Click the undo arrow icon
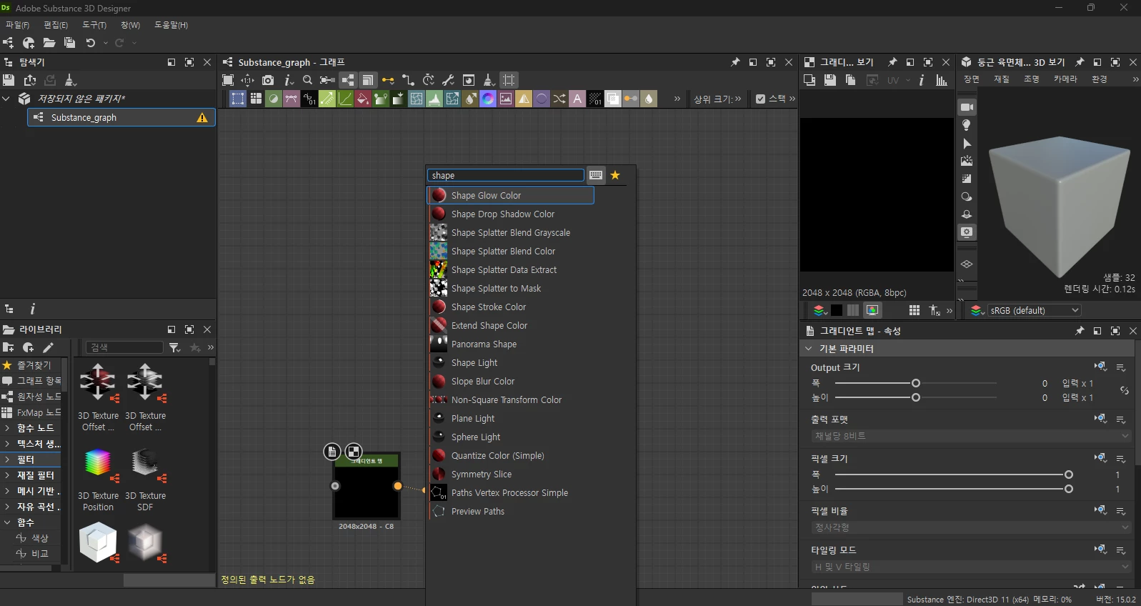 click(91, 43)
